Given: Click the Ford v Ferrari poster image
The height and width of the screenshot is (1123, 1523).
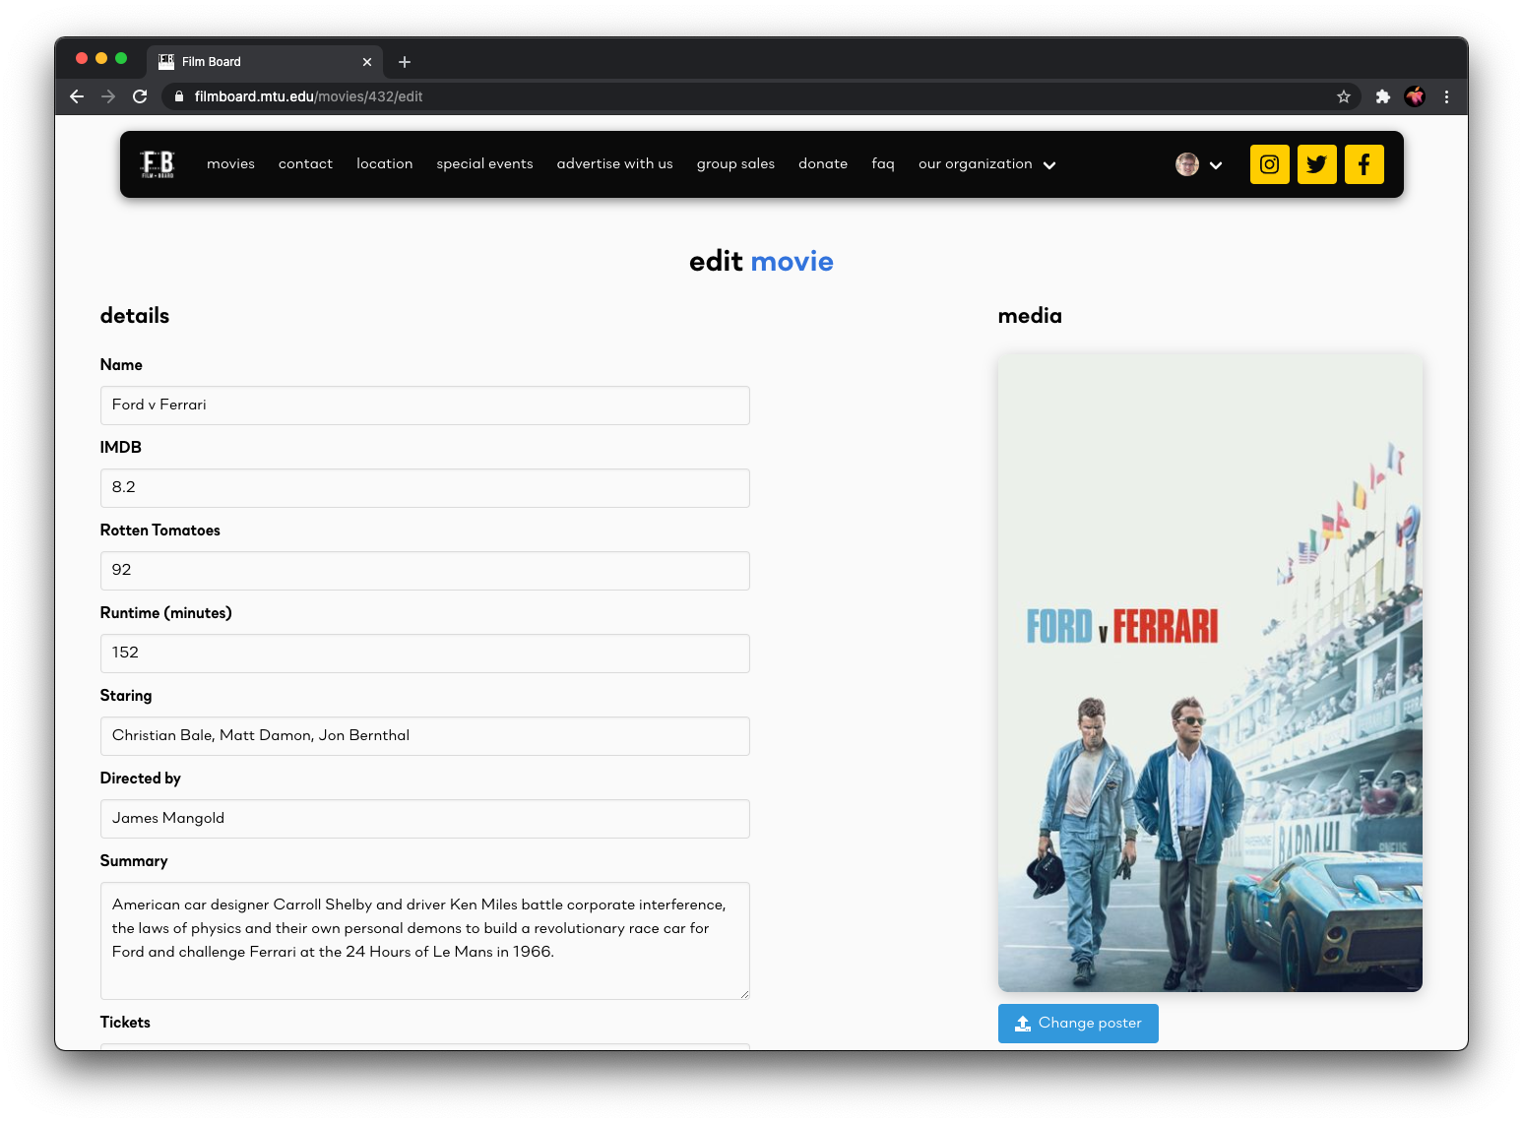Looking at the screenshot, I should [1209, 672].
